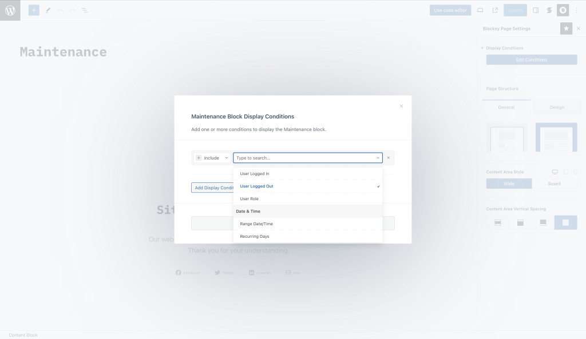The height and width of the screenshot is (339, 586).
Task: Select the Tools pencil icon
Action: point(48,10)
